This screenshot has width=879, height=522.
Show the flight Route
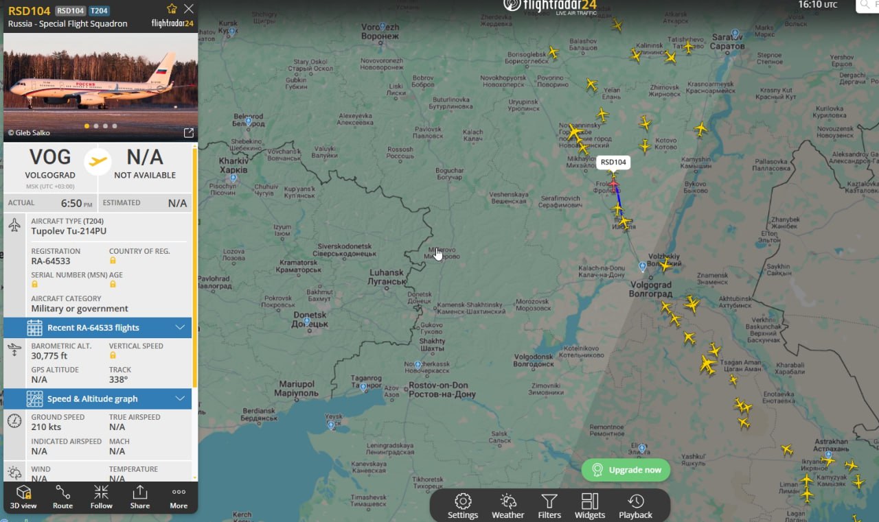[62, 497]
